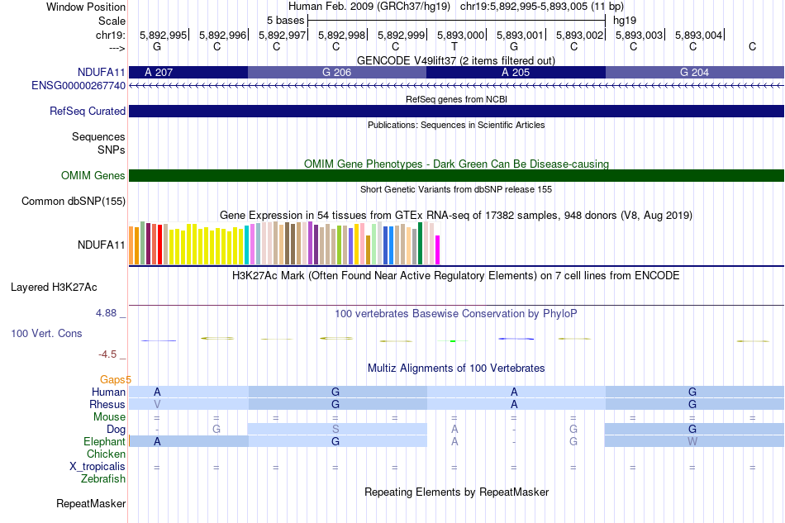Open the ENSG00000267740 gene label

click(78, 86)
